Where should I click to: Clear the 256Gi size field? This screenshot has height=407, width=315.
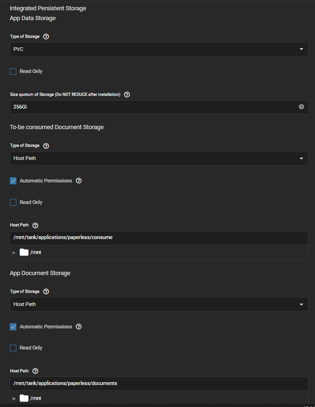[301, 107]
